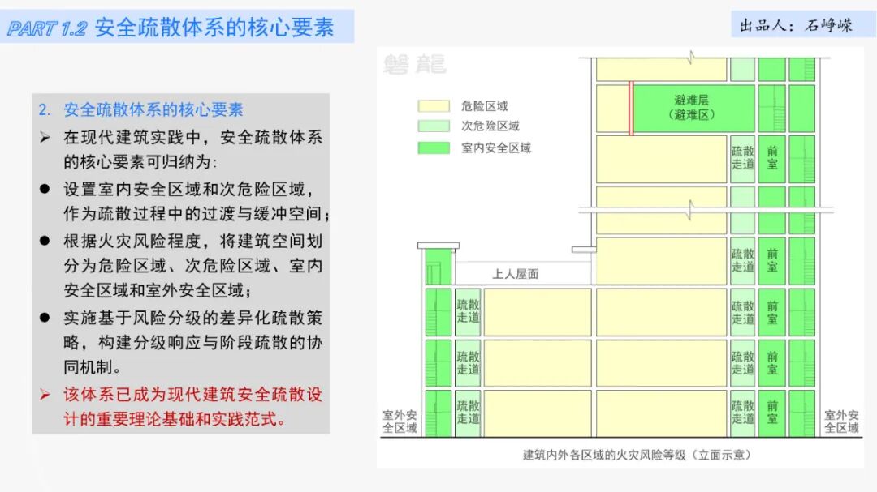
Task: Select the 上人屋面 label
Action: point(516,274)
